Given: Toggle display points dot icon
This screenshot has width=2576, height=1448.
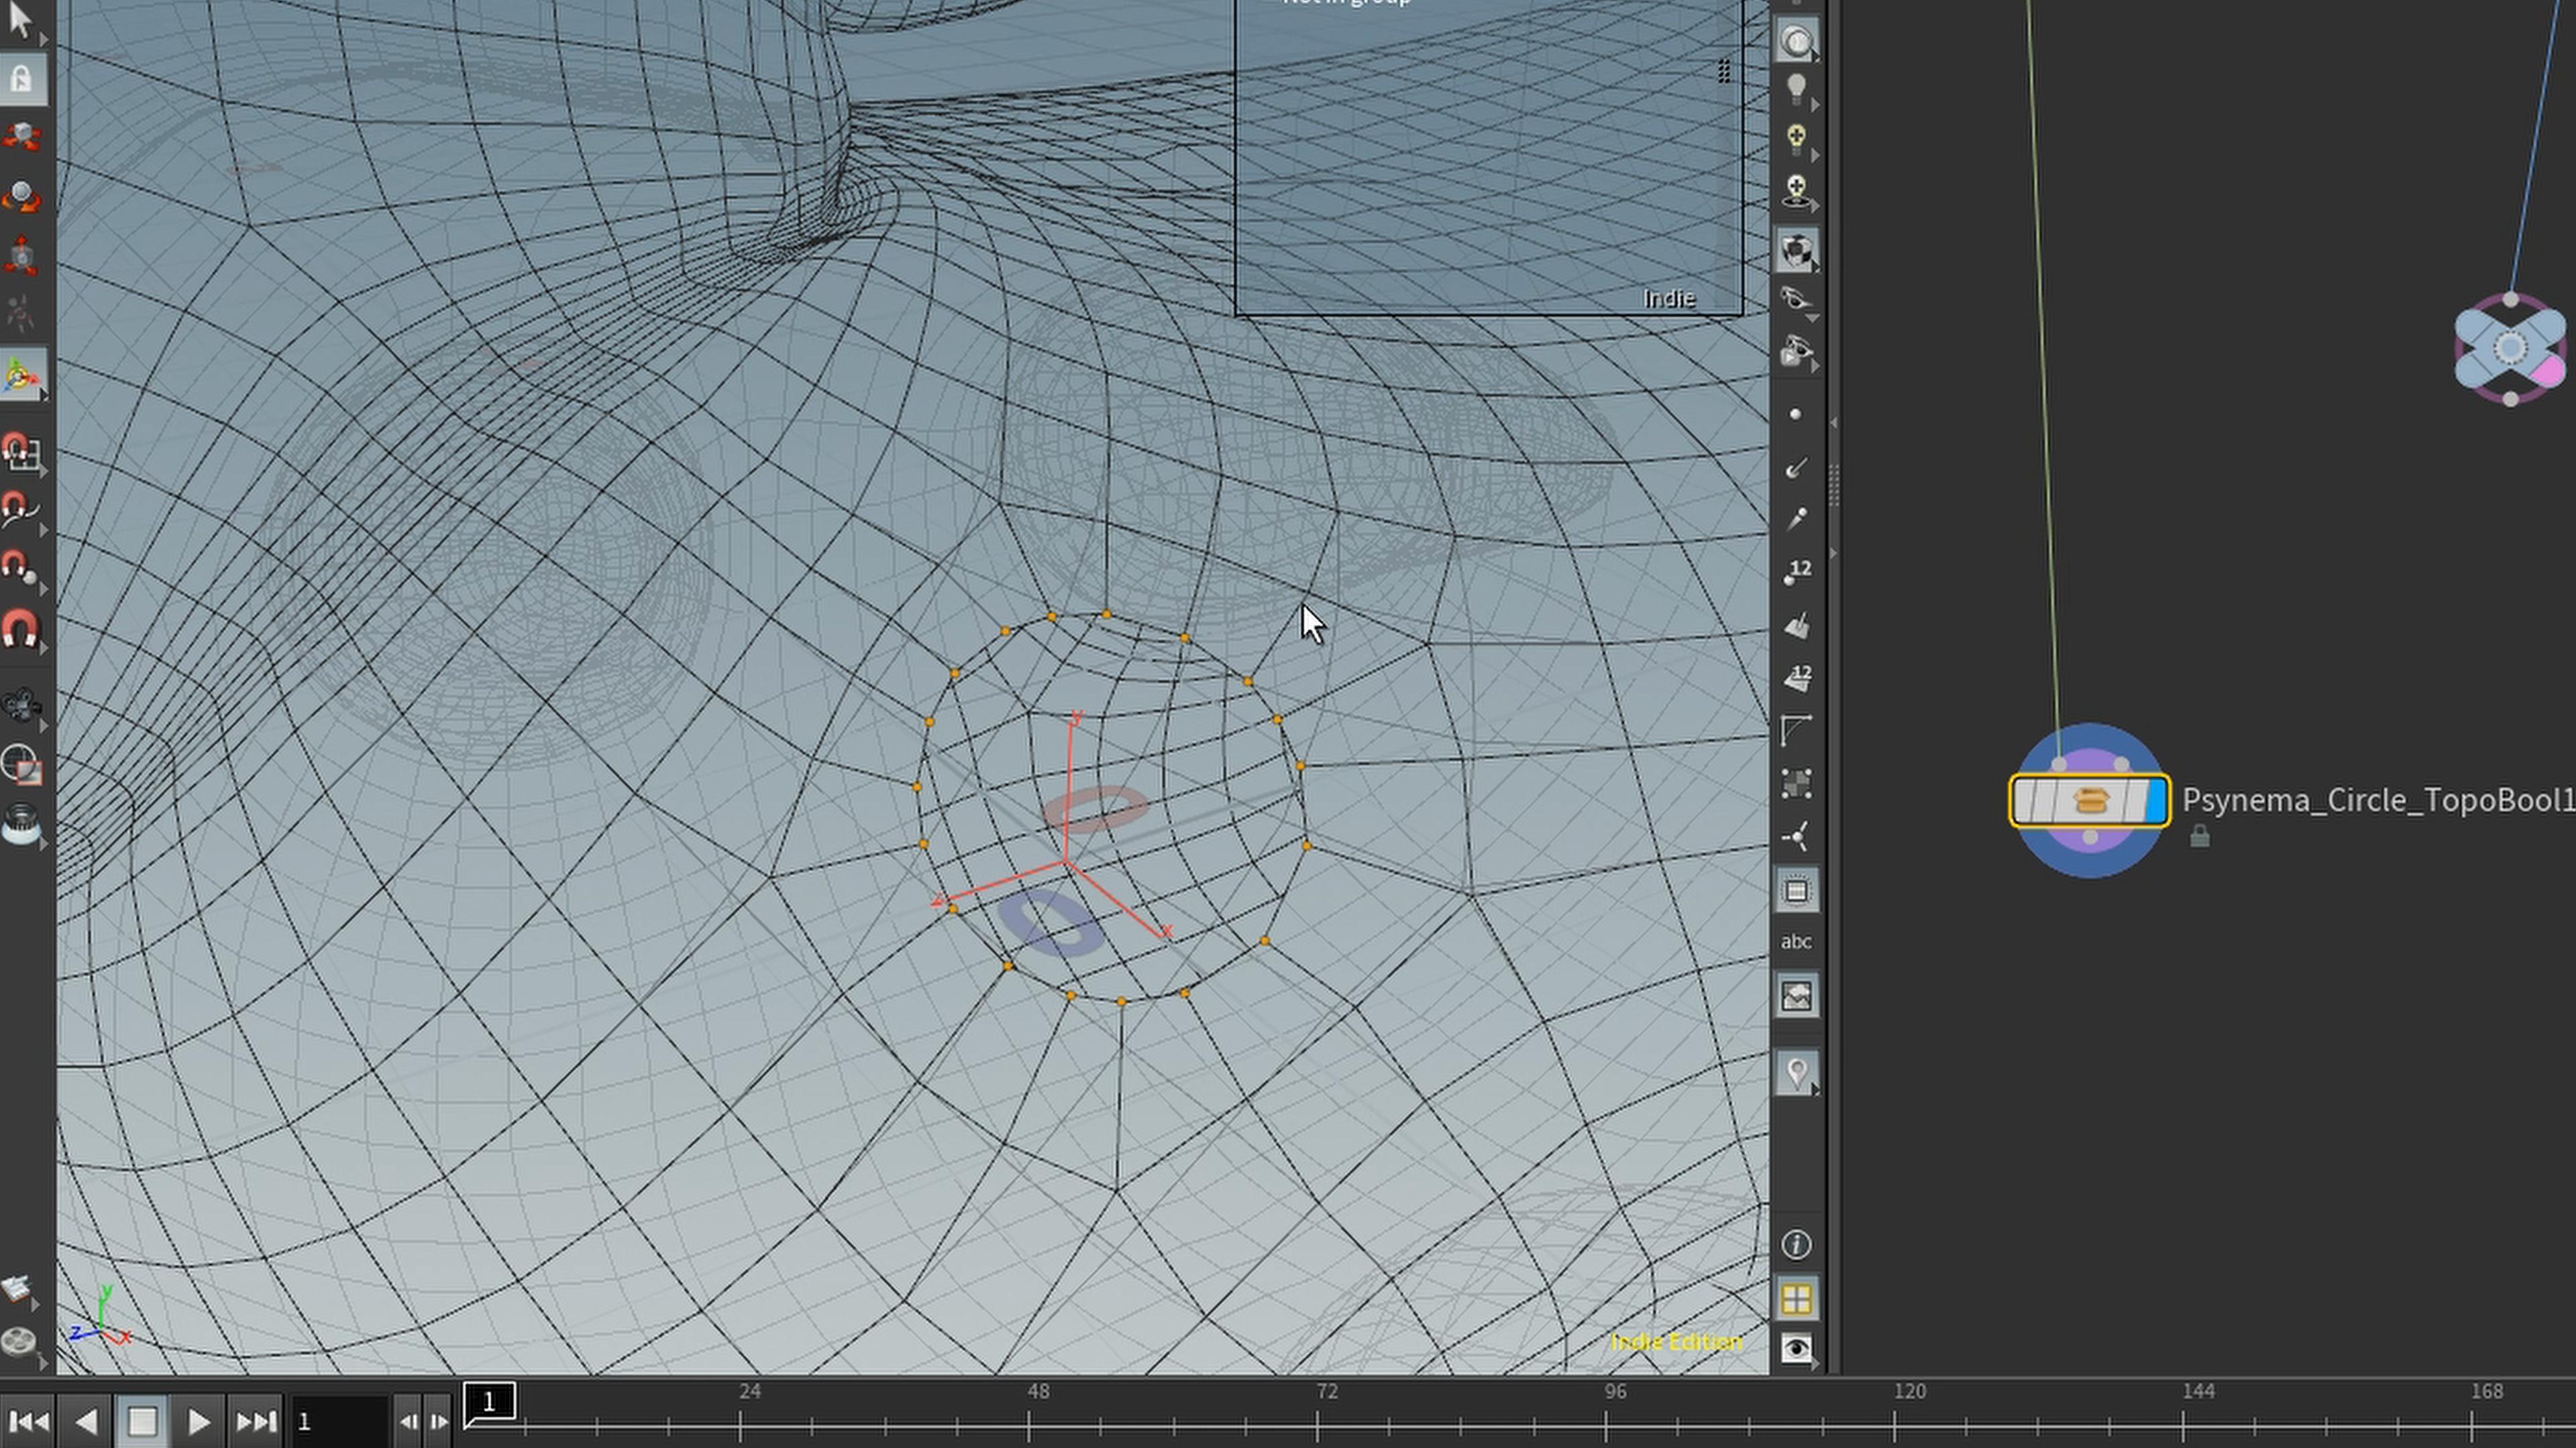Looking at the screenshot, I should [x=1795, y=415].
